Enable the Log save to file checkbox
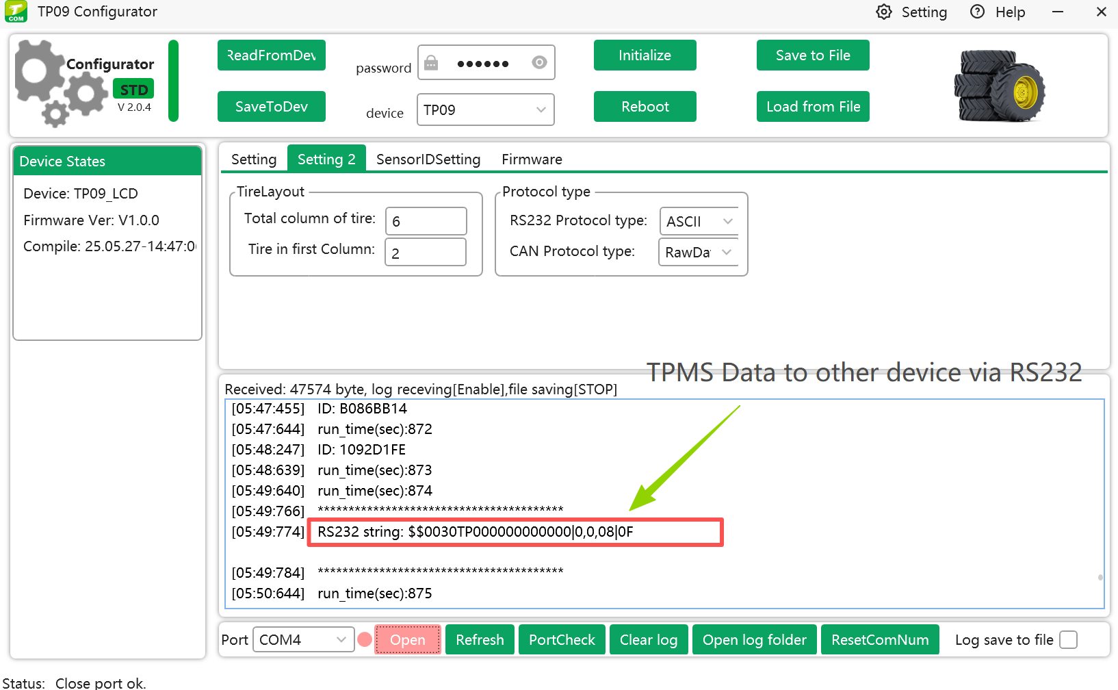This screenshot has width=1118, height=690. (1068, 640)
